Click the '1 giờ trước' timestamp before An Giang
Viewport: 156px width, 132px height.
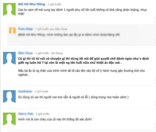[x=42, y=53]
